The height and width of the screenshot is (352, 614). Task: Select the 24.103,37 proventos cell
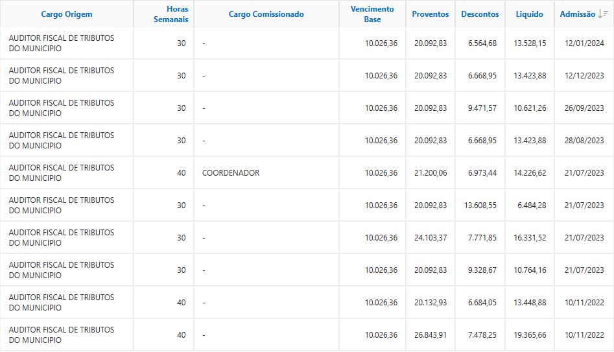(x=431, y=238)
